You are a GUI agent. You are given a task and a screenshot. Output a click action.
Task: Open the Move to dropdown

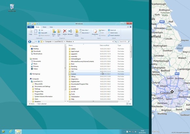coord(54,33)
